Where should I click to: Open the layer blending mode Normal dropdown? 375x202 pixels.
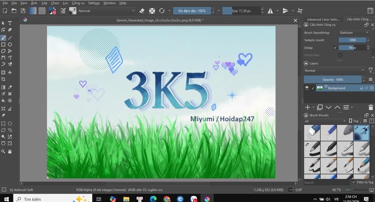point(334,71)
